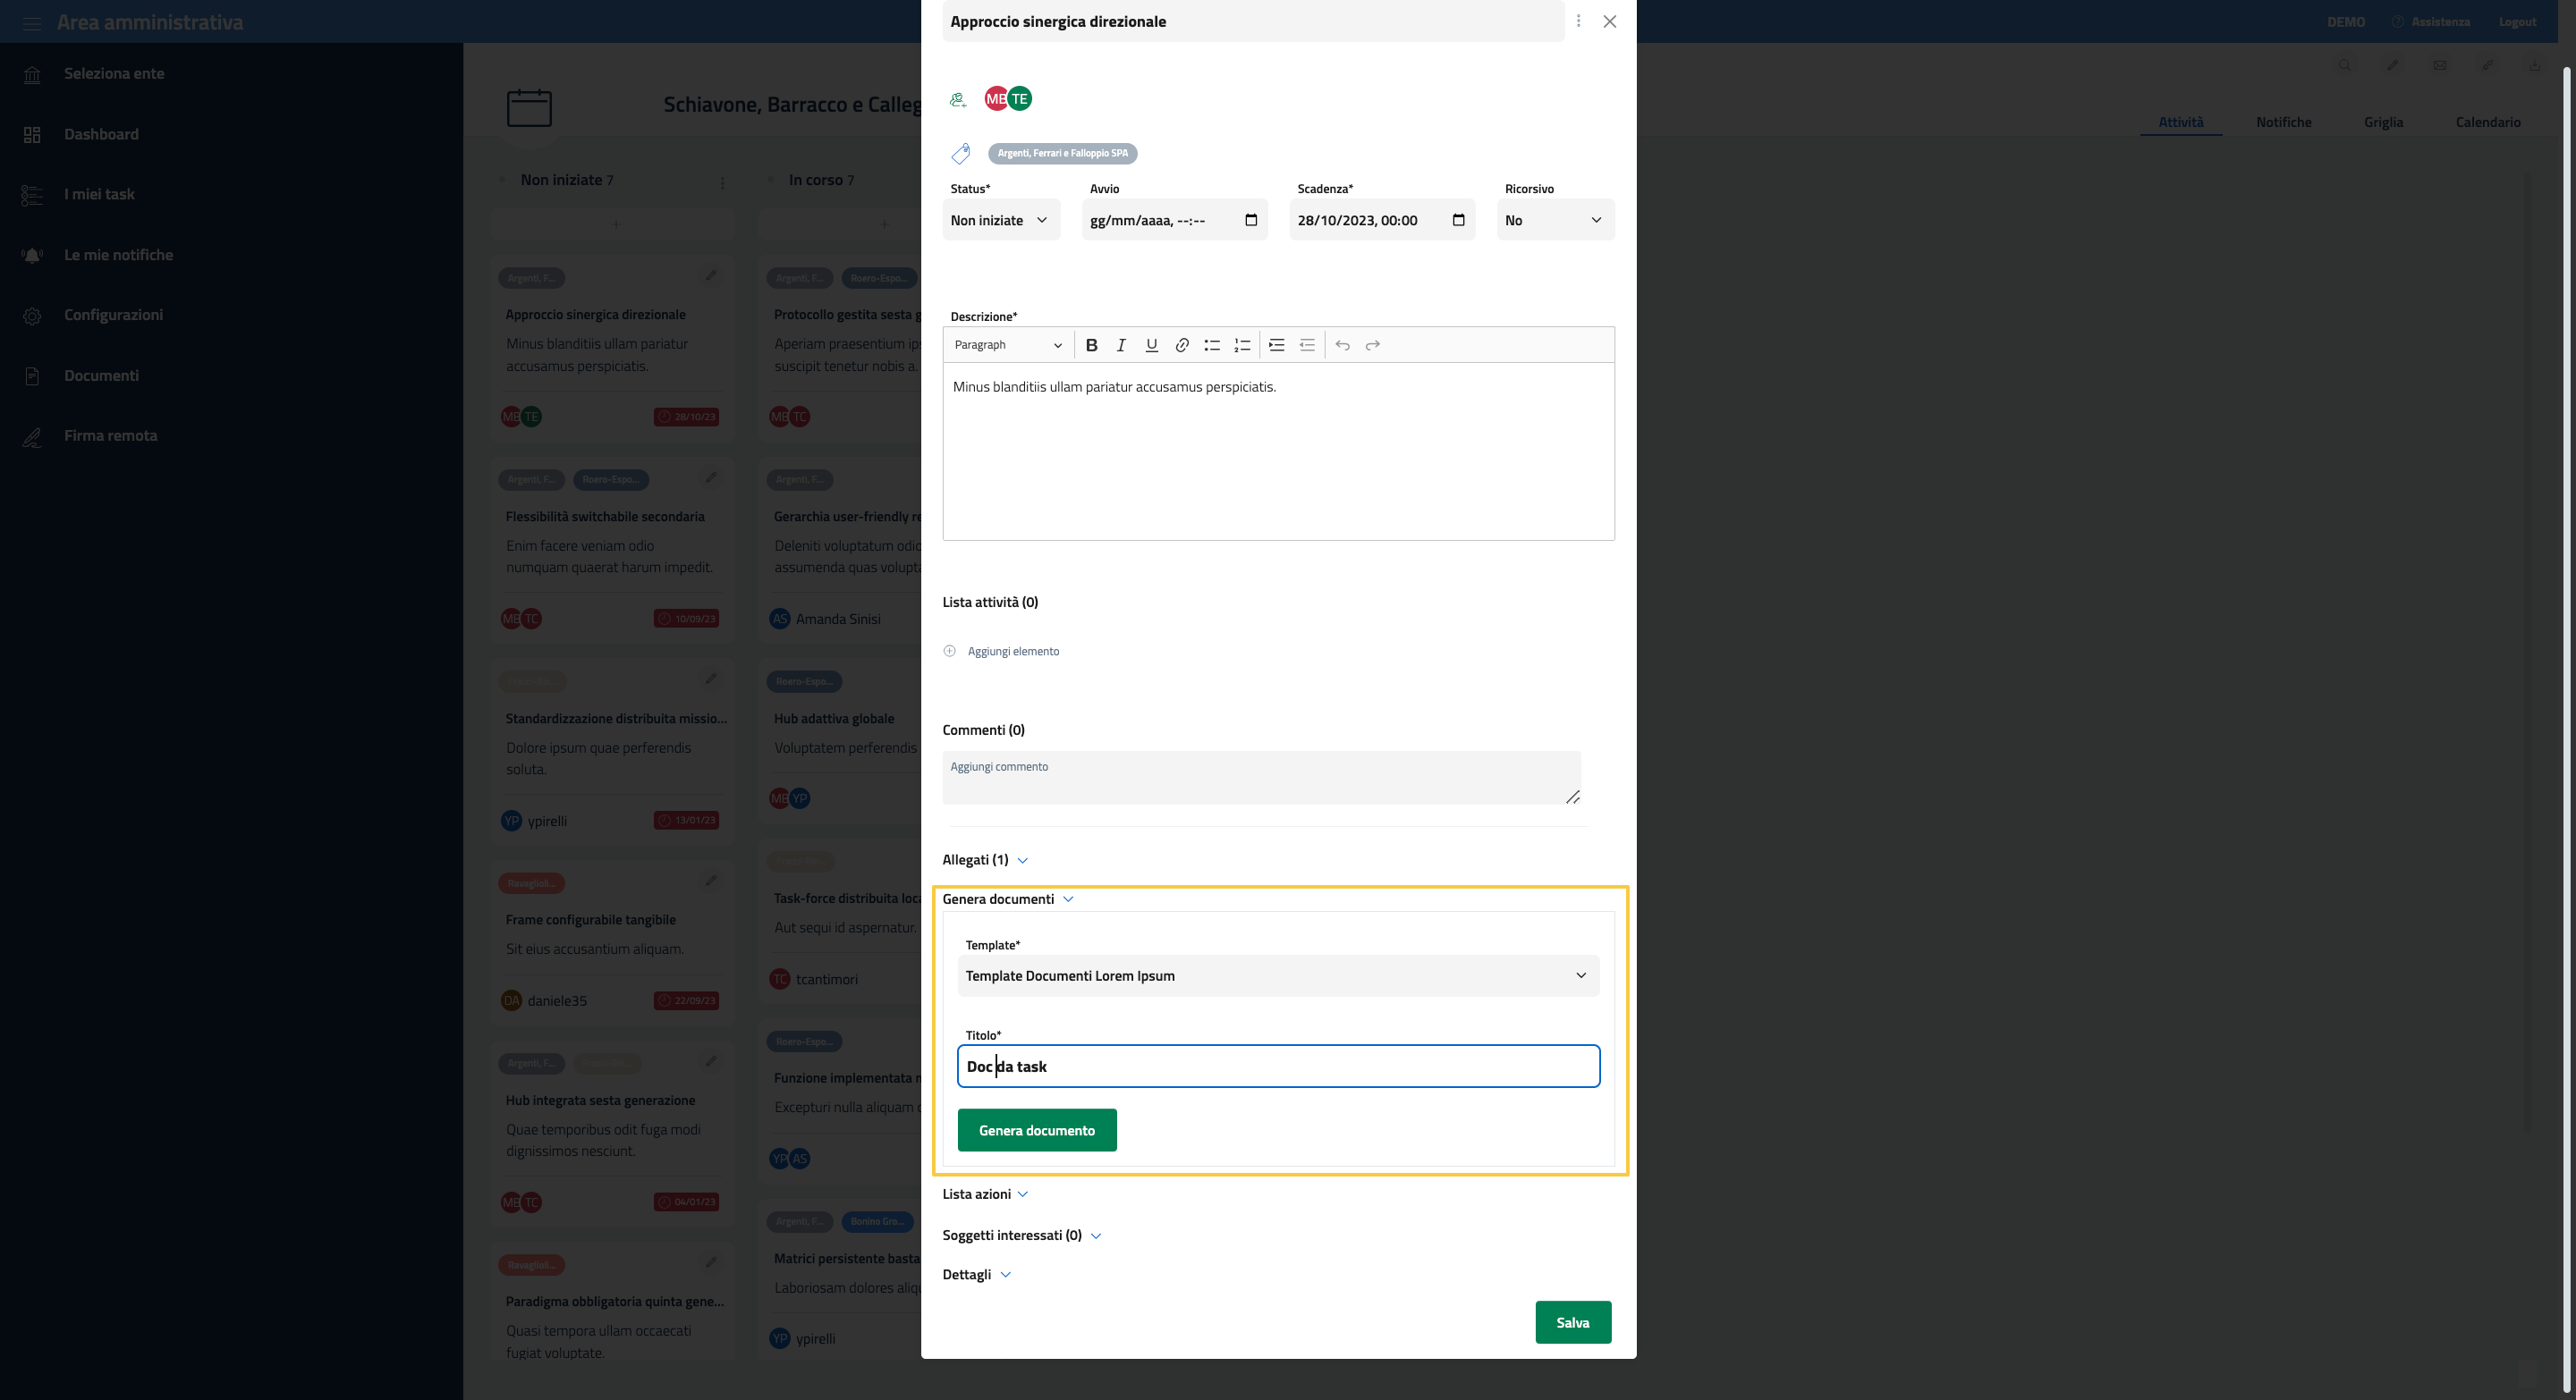Open the Template Documenti Lorem Ipsum dropdown

1277,975
